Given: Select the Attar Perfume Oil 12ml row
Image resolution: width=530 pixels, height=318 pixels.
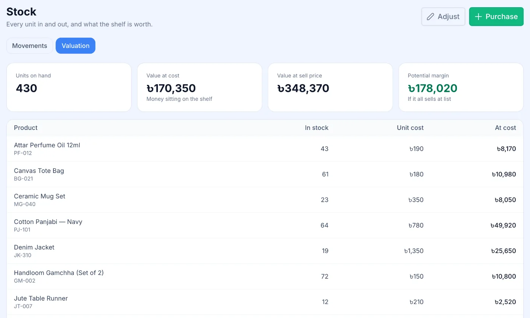Looking at the screenshot, I should (265, 149).
